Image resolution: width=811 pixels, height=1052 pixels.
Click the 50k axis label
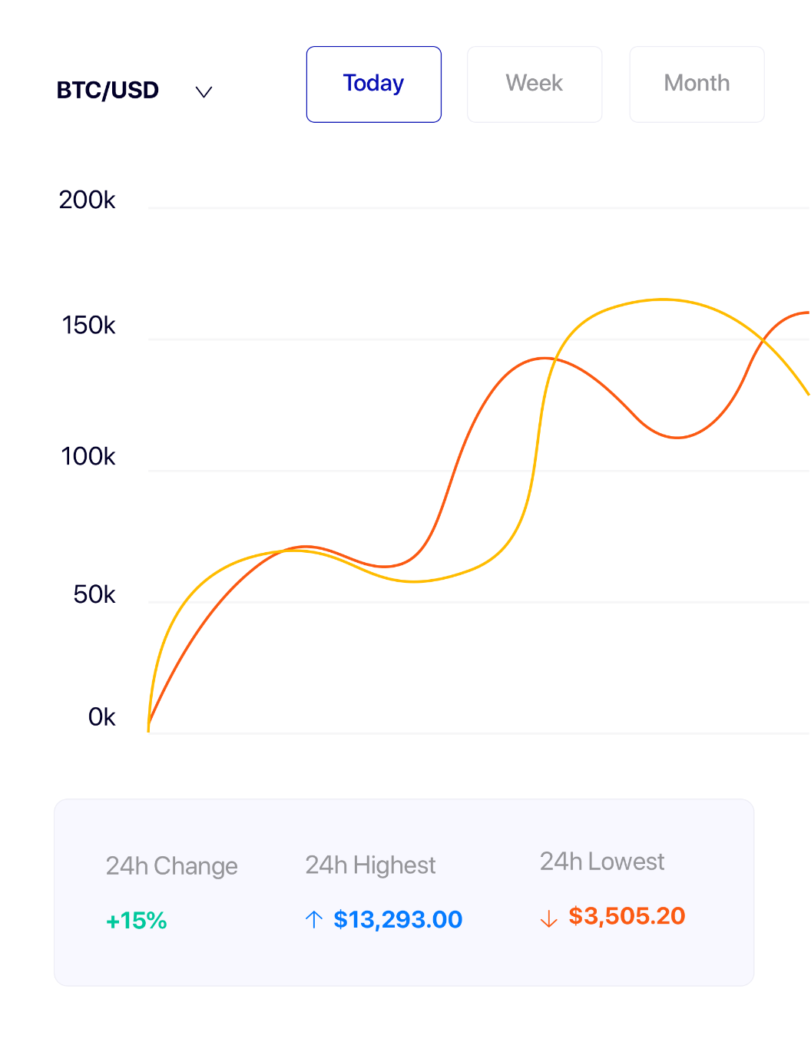point(94,594)
